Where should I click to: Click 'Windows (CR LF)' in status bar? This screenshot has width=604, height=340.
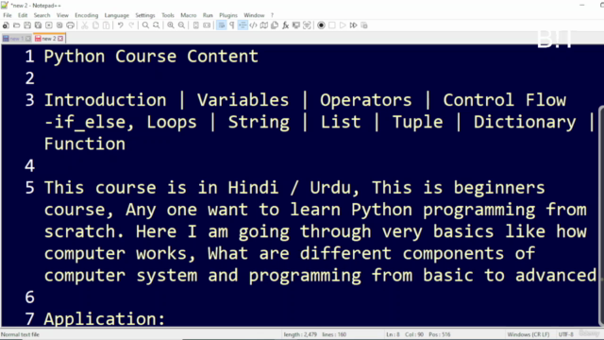[528, 334]
